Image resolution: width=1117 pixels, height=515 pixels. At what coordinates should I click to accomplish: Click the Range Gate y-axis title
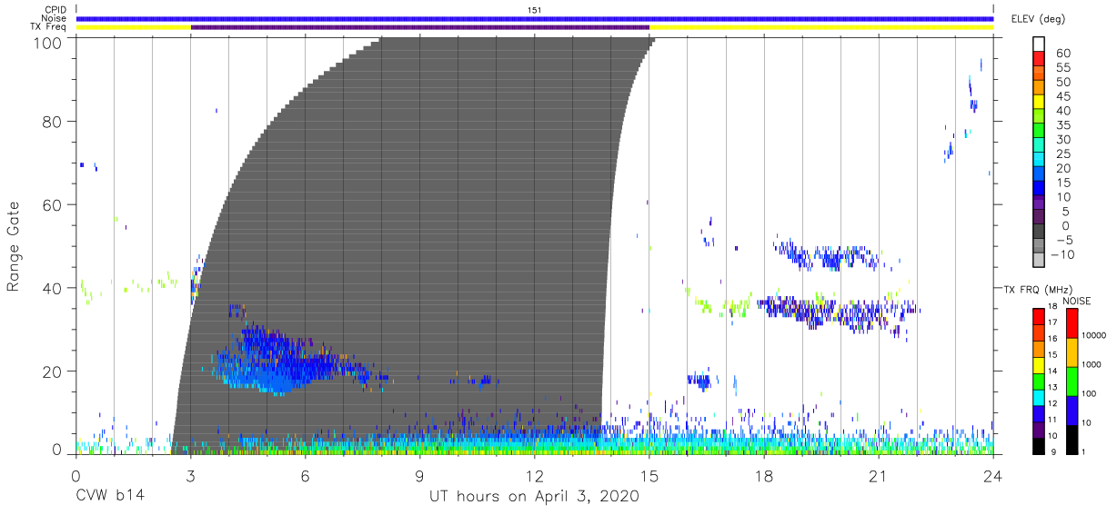tap(14, 245)
